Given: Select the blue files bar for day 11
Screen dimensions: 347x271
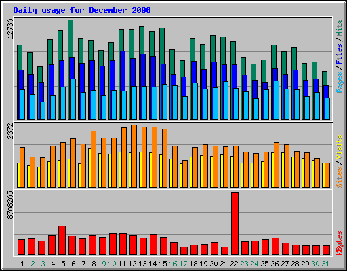Looking at the screenshot, I should [123, 71].
